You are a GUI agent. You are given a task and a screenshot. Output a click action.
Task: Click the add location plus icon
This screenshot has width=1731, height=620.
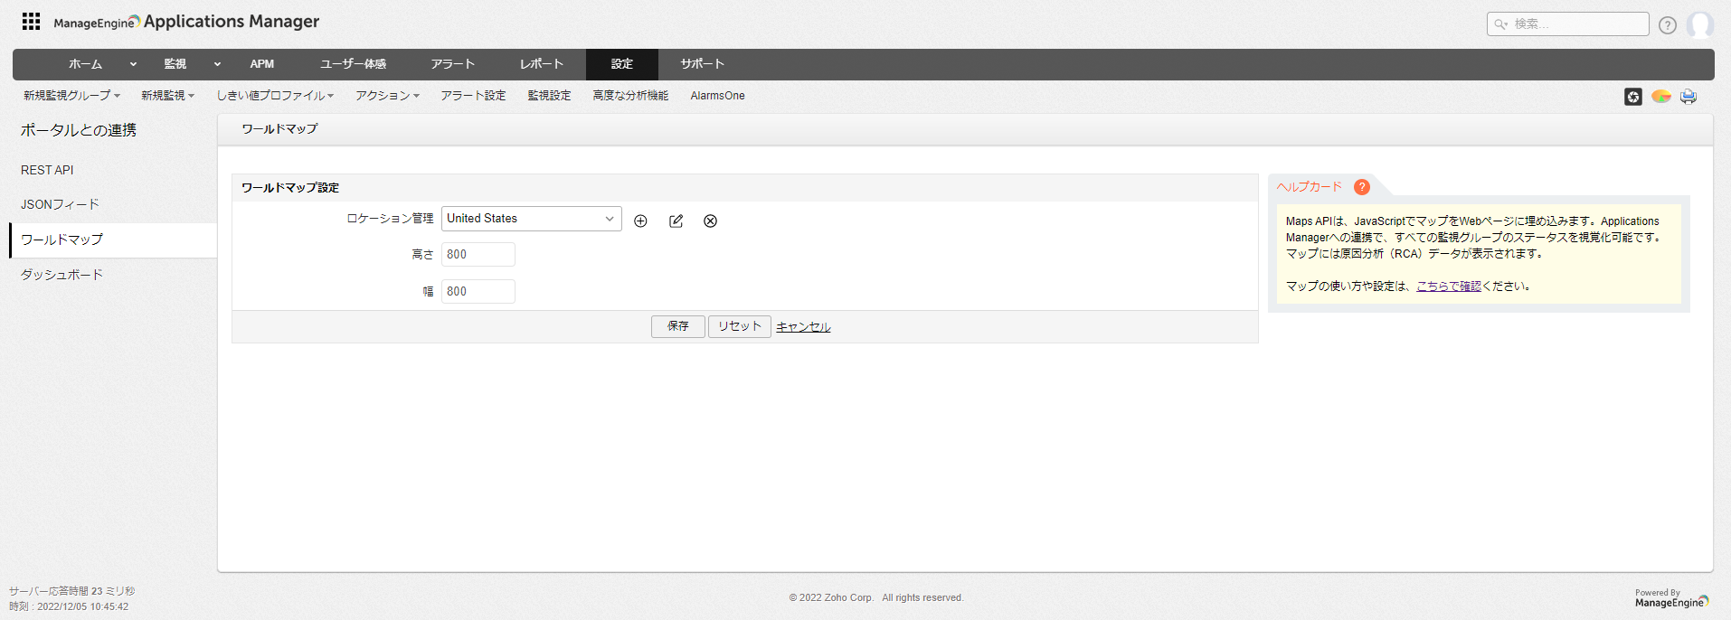[640, 221]
